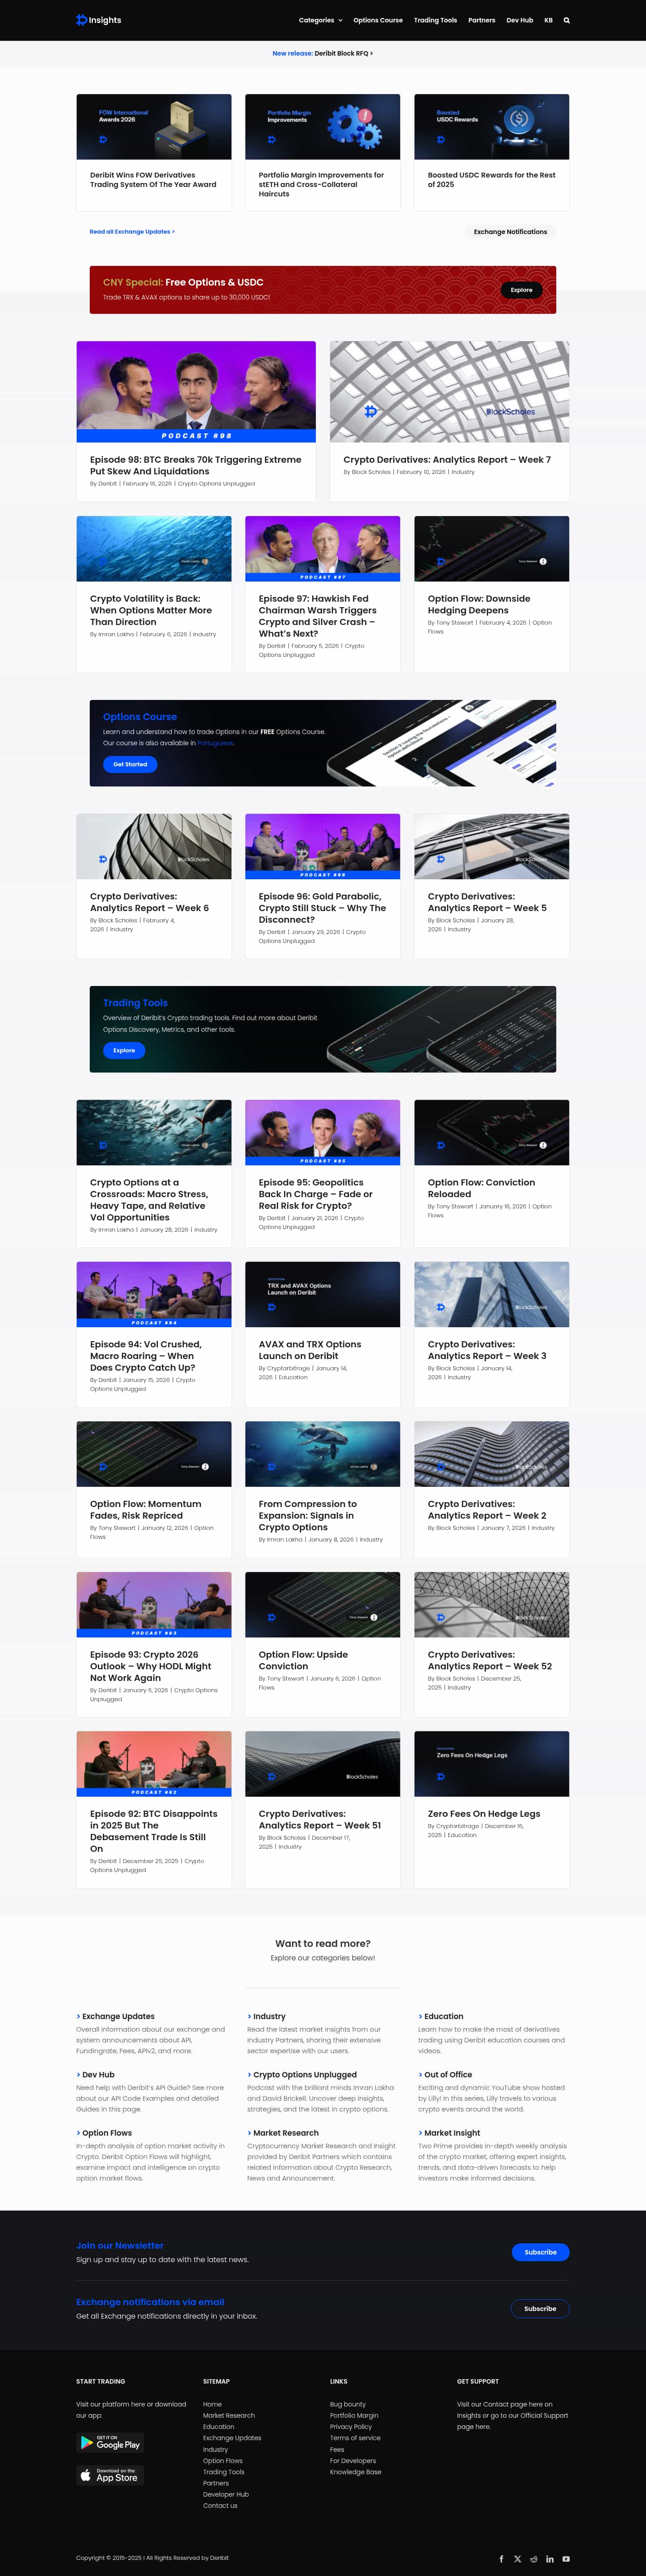Open Episode 97 Hawkish Fed Chairman article

coord(318,616)
